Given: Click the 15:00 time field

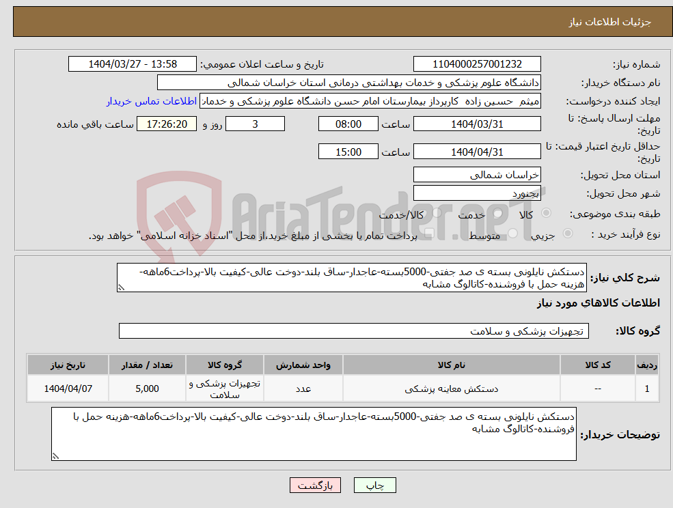Looking at the screenshot, I should point(348,151).
